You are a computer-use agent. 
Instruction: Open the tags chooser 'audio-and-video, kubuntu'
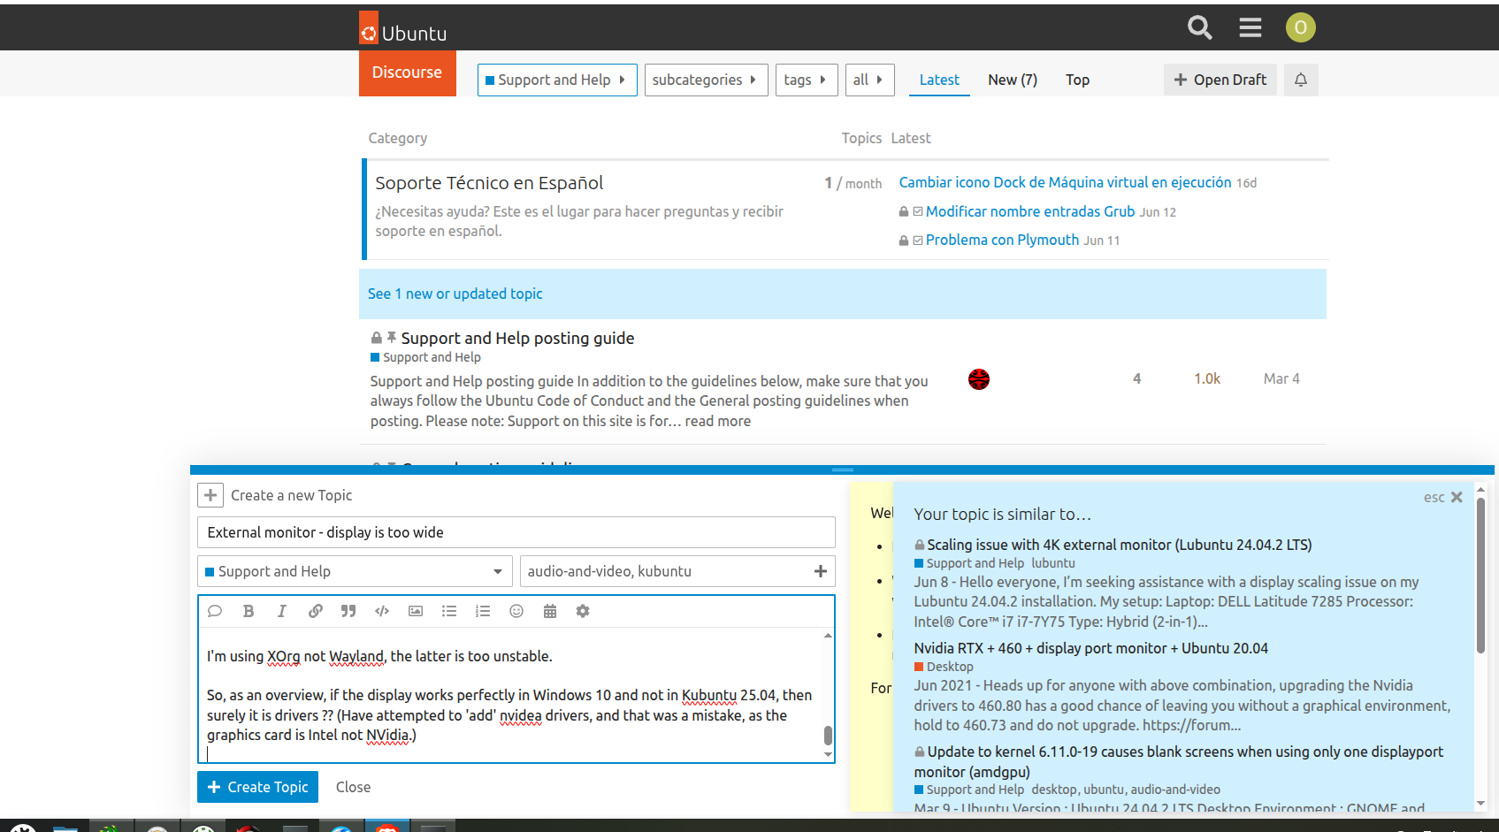tap(677, 571)
